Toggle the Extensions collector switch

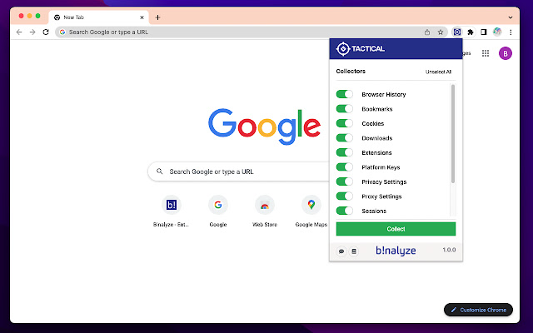tap(344, 152)
